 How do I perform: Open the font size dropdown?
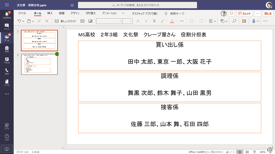[131, 21]
